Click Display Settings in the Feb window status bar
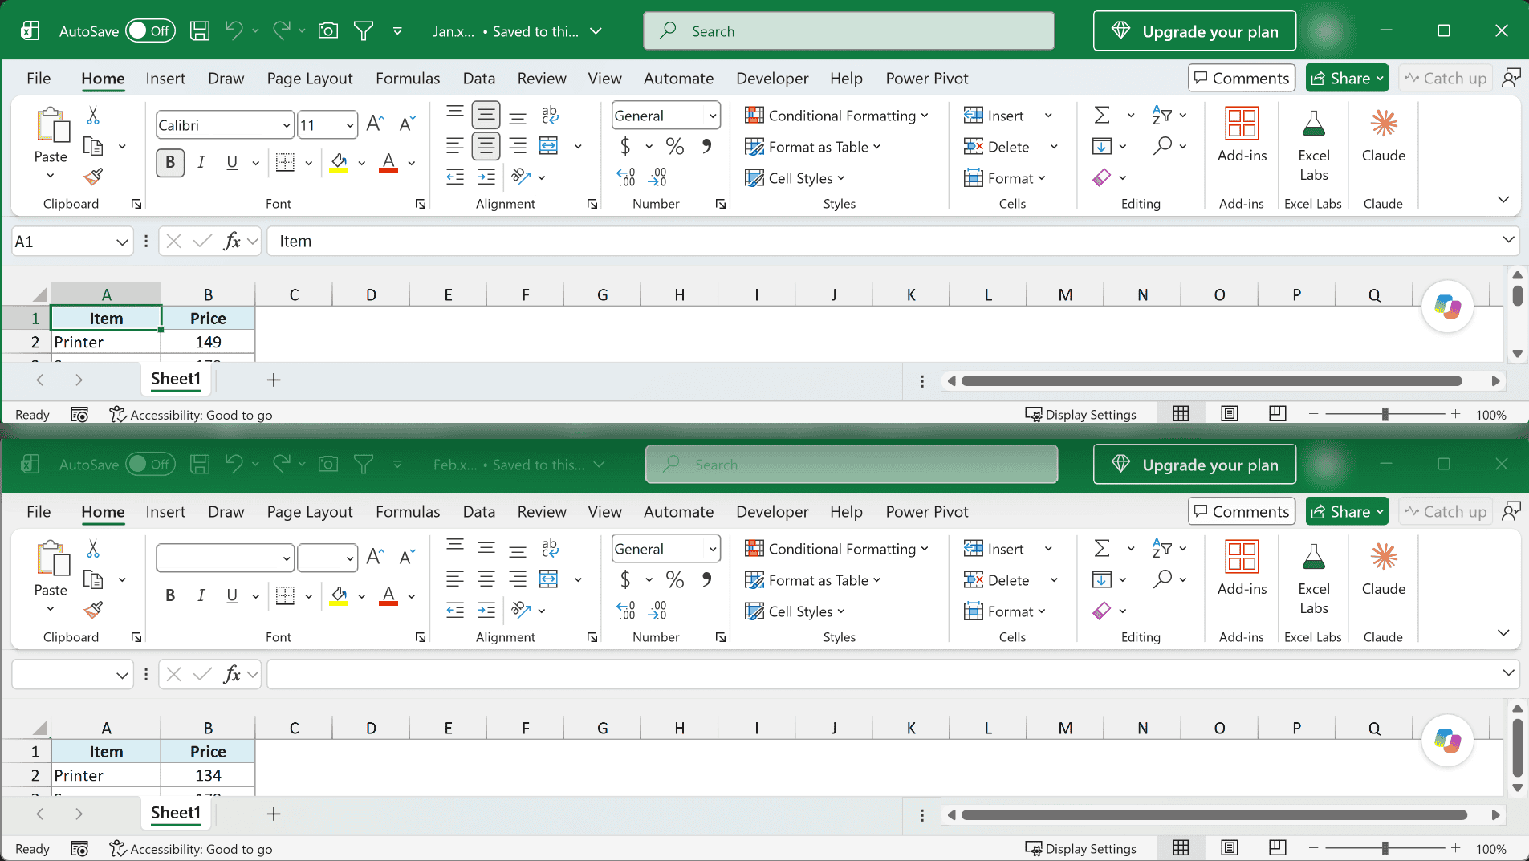This screenshot has height=861, width=1529. click(x=1081, y=848)
